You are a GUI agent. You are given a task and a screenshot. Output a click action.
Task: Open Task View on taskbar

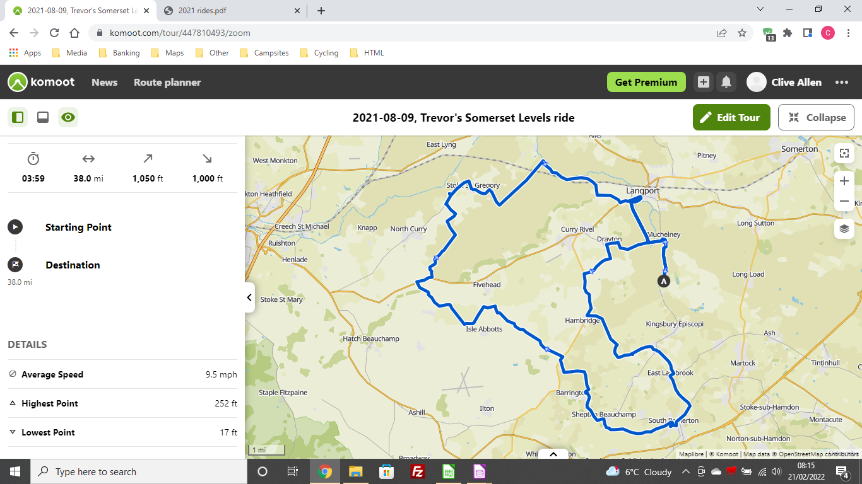click(x=293, y=471)
